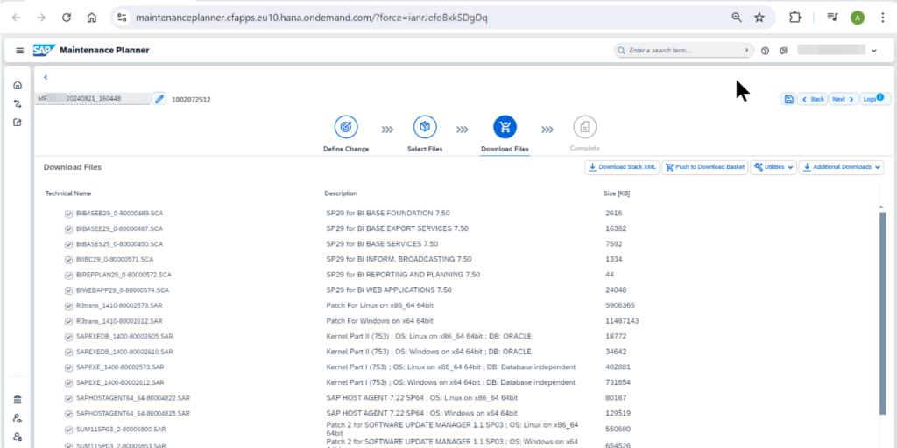897x448 pixels.
Task: Click the Next button
Action: pos(844,99)
